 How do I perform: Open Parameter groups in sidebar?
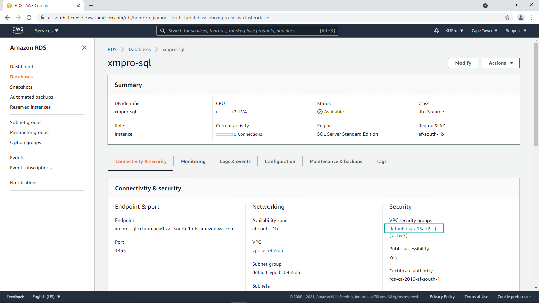tap(29, 132)
